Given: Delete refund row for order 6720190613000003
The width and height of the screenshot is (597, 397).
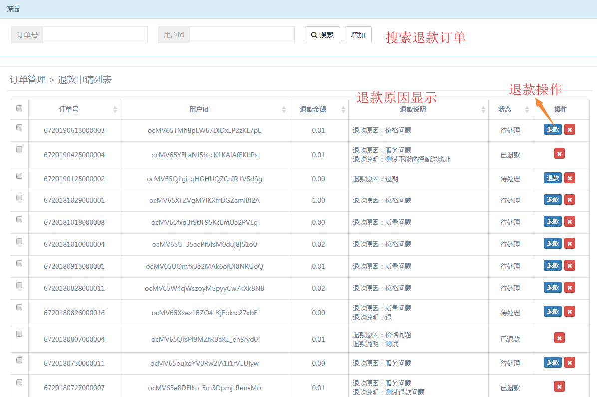Looking at the screenshot, I should pyautogui.click(x=569, y=130).
